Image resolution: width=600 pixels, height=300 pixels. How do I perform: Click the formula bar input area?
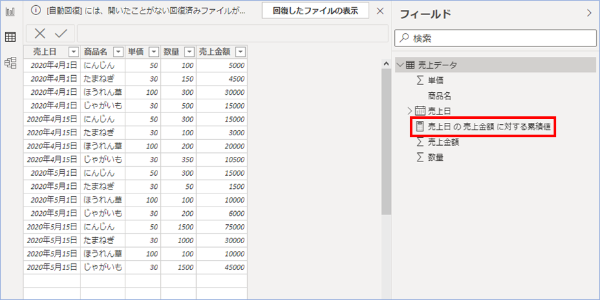click(x=233, y=34)
